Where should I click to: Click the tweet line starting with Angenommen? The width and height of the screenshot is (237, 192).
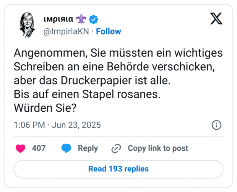118,53
